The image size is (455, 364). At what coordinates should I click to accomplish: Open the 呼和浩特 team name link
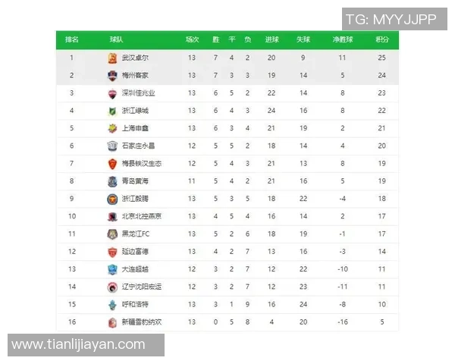pyautogui.click(x=134, y=305)
